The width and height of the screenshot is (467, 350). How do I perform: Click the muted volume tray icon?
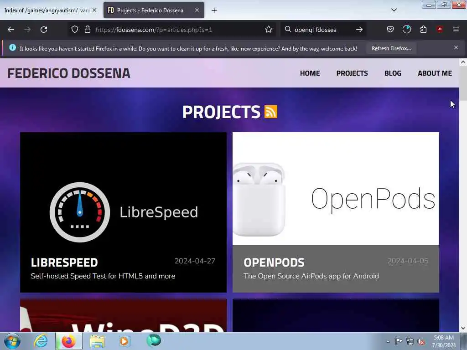[421, 342]
